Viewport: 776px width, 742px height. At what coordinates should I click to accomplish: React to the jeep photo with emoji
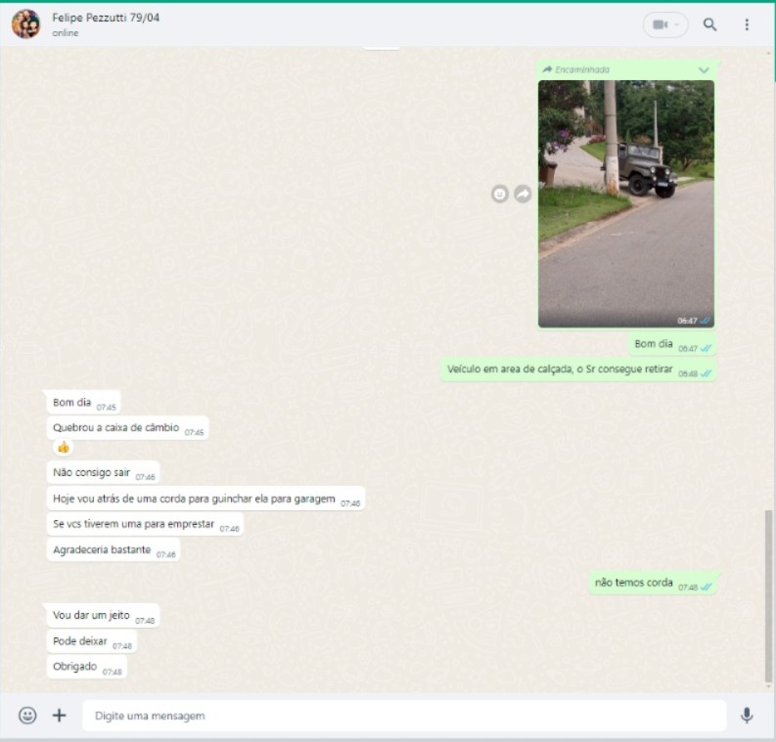pyautogui.click(x=500, y=195)
